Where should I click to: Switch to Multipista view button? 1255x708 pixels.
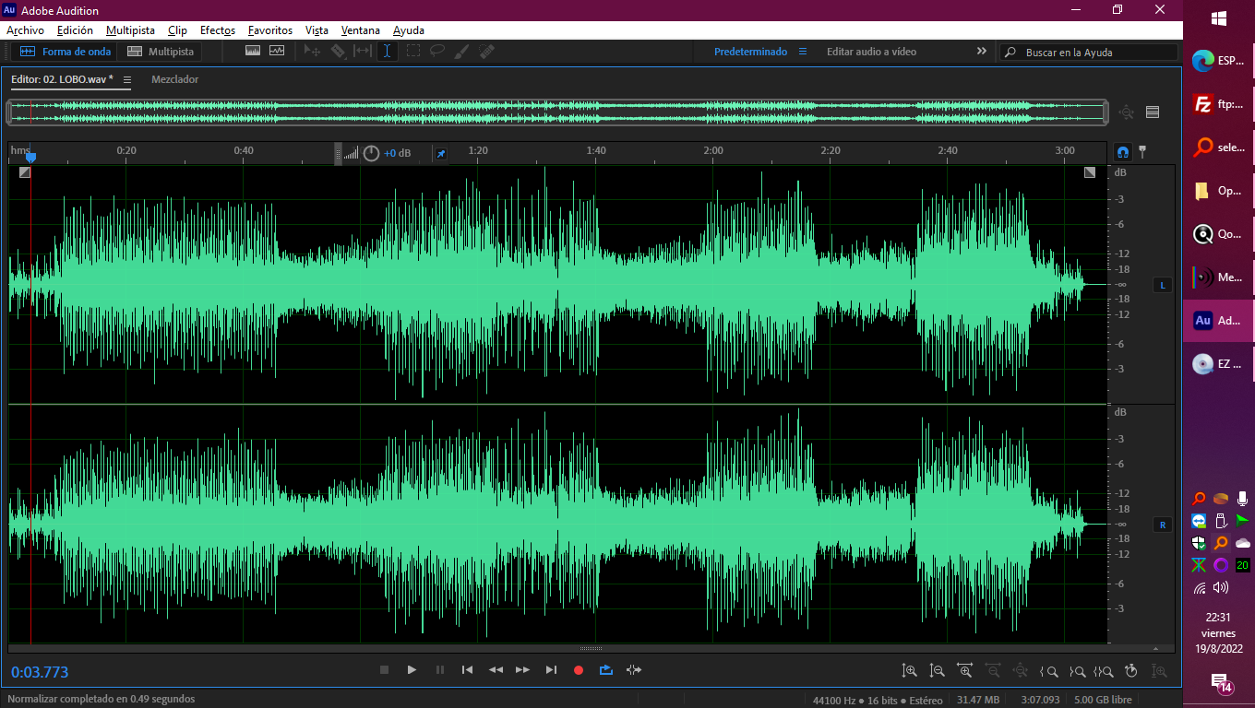point(161,52)
